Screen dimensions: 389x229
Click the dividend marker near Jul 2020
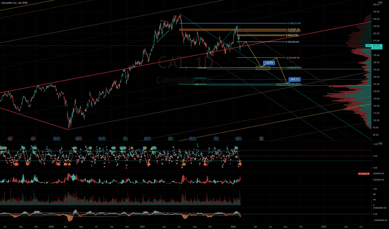[100, 139]
